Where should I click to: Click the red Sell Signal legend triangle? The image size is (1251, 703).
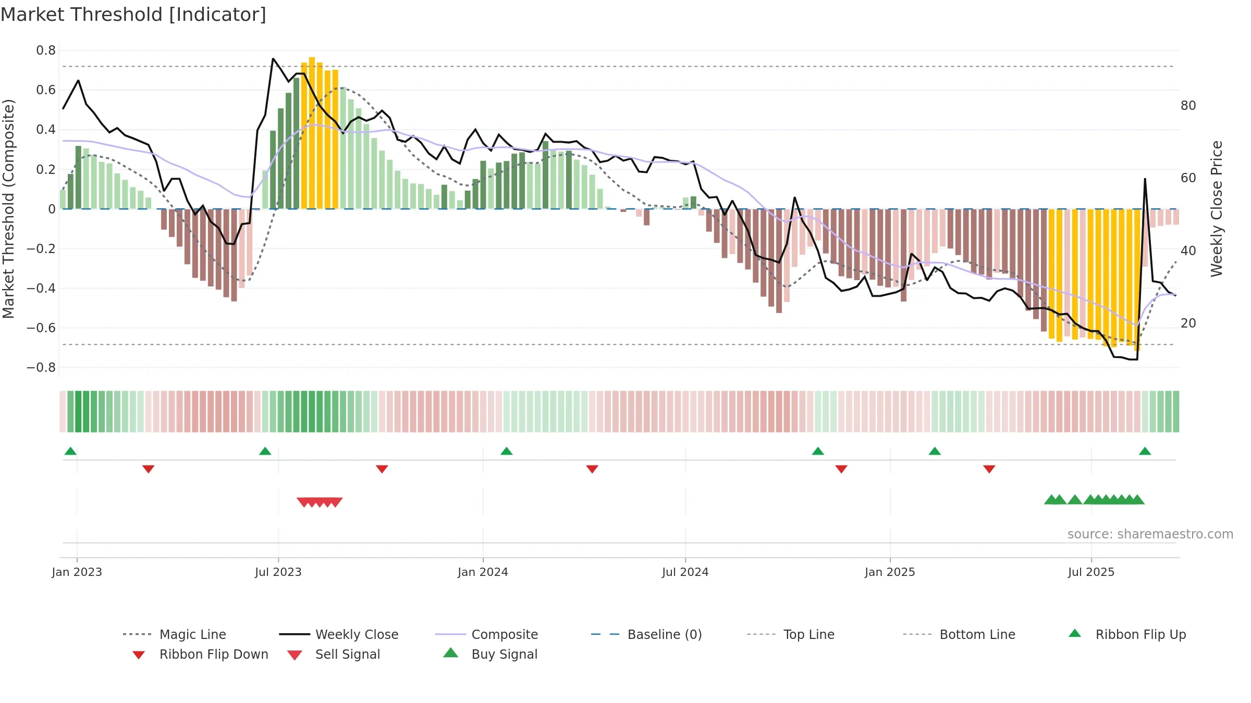pyautogui.click(x=295, y=655)
